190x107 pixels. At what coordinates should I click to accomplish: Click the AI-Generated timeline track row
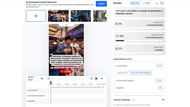[65, 90]
